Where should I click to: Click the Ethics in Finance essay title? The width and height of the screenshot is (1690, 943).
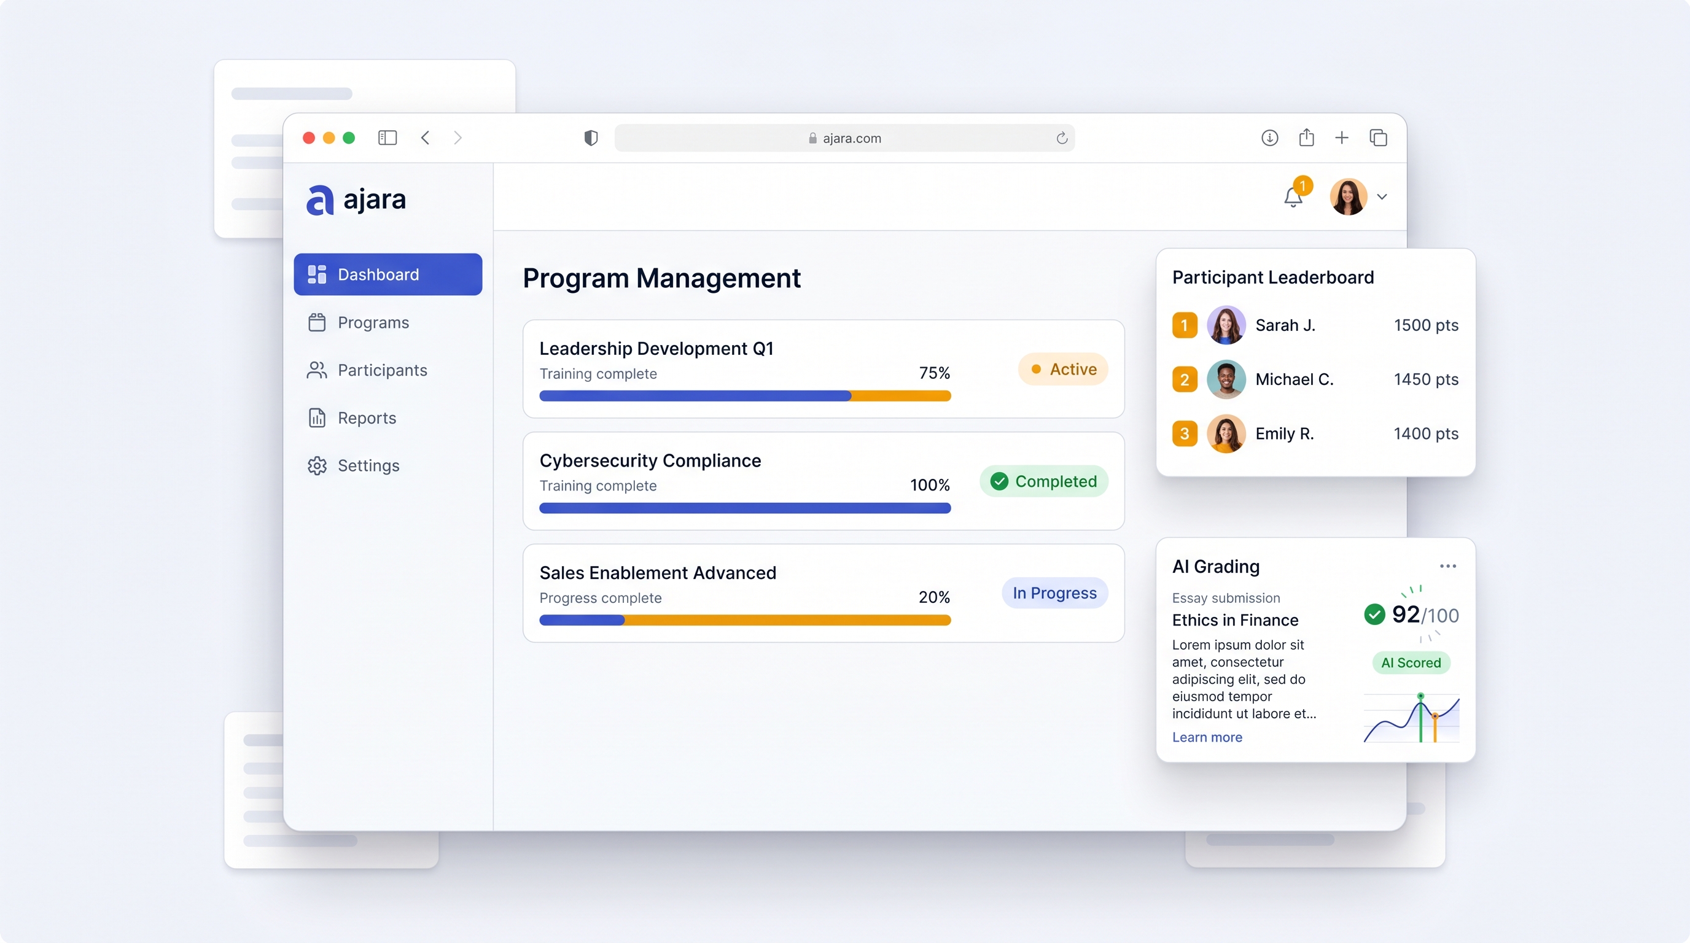point(1236,619)
